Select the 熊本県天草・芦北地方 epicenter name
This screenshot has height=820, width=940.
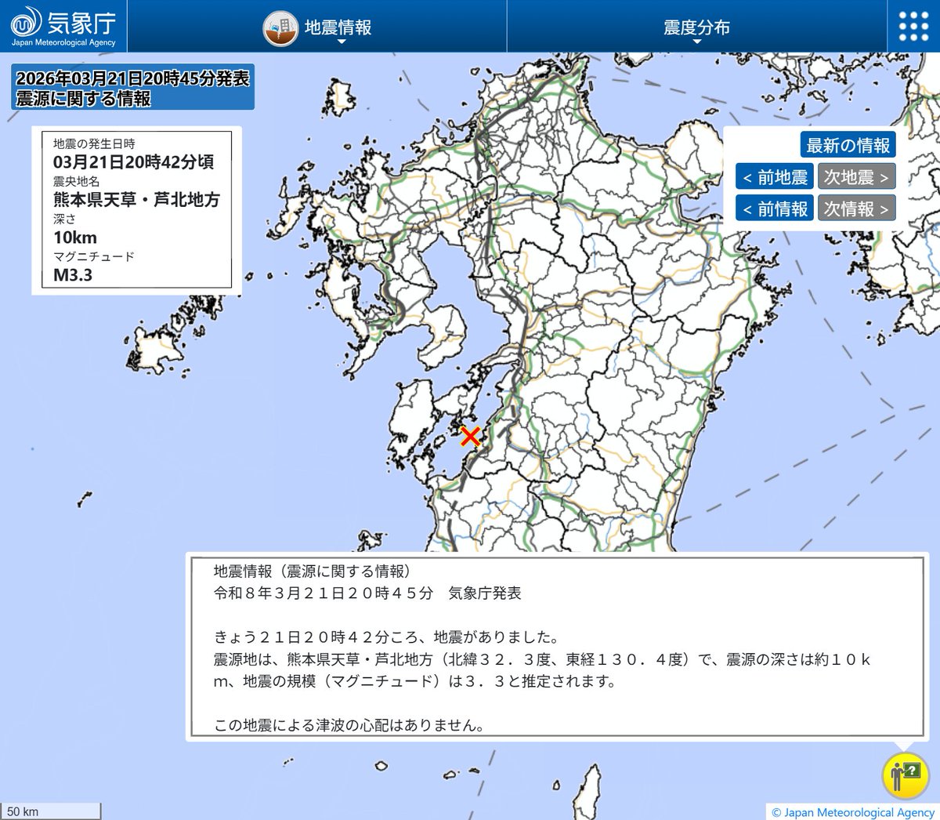(x=136, y=200)
